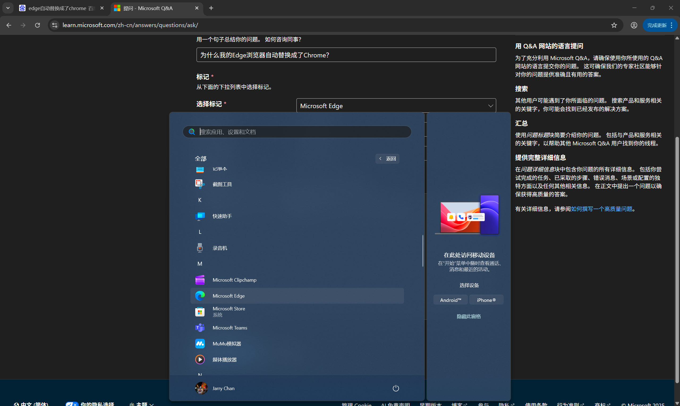Image resolution: width=680 pixels, height=406 pixels.
Task: Launch the Snipping Tool (截图工具)
Action: coord(222,184)
